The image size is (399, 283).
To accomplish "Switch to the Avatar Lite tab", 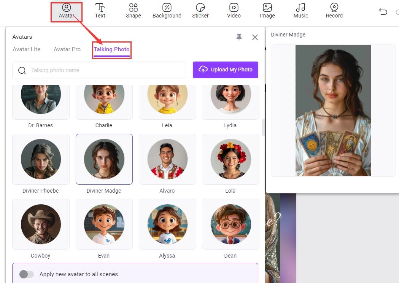I will click(27, 49).
